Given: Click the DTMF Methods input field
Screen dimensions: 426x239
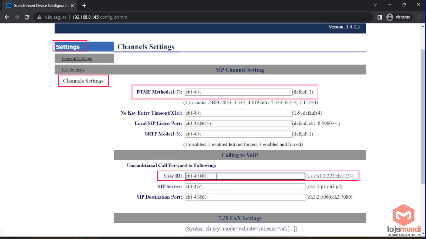Looking at the screenshot, I should coord(238,92).
